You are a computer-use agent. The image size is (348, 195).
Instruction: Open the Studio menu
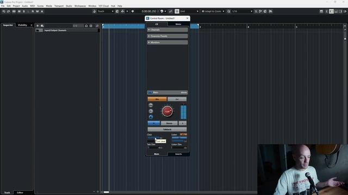(x=69, y=6)
